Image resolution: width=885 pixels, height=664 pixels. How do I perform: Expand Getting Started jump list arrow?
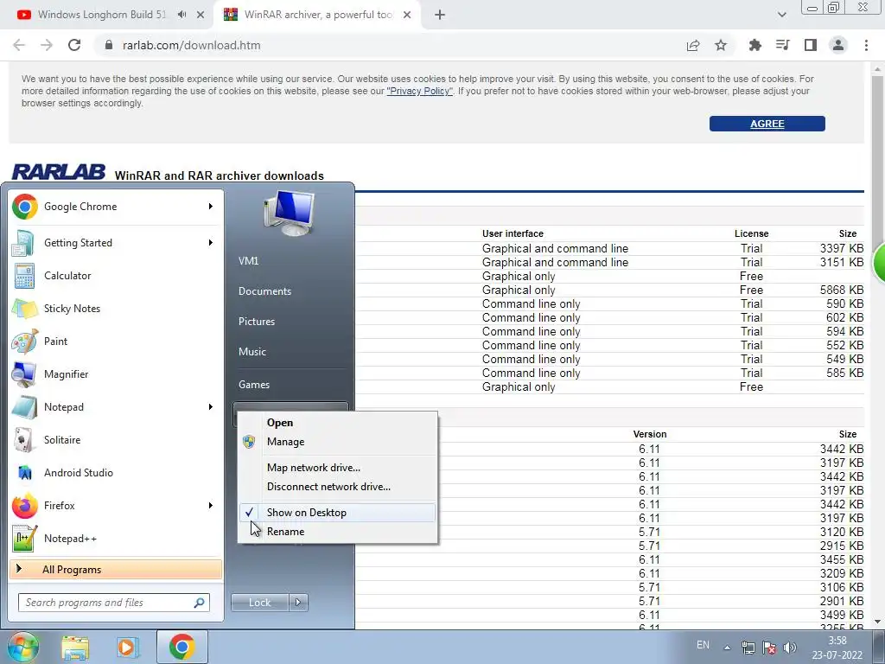point(211,243)
